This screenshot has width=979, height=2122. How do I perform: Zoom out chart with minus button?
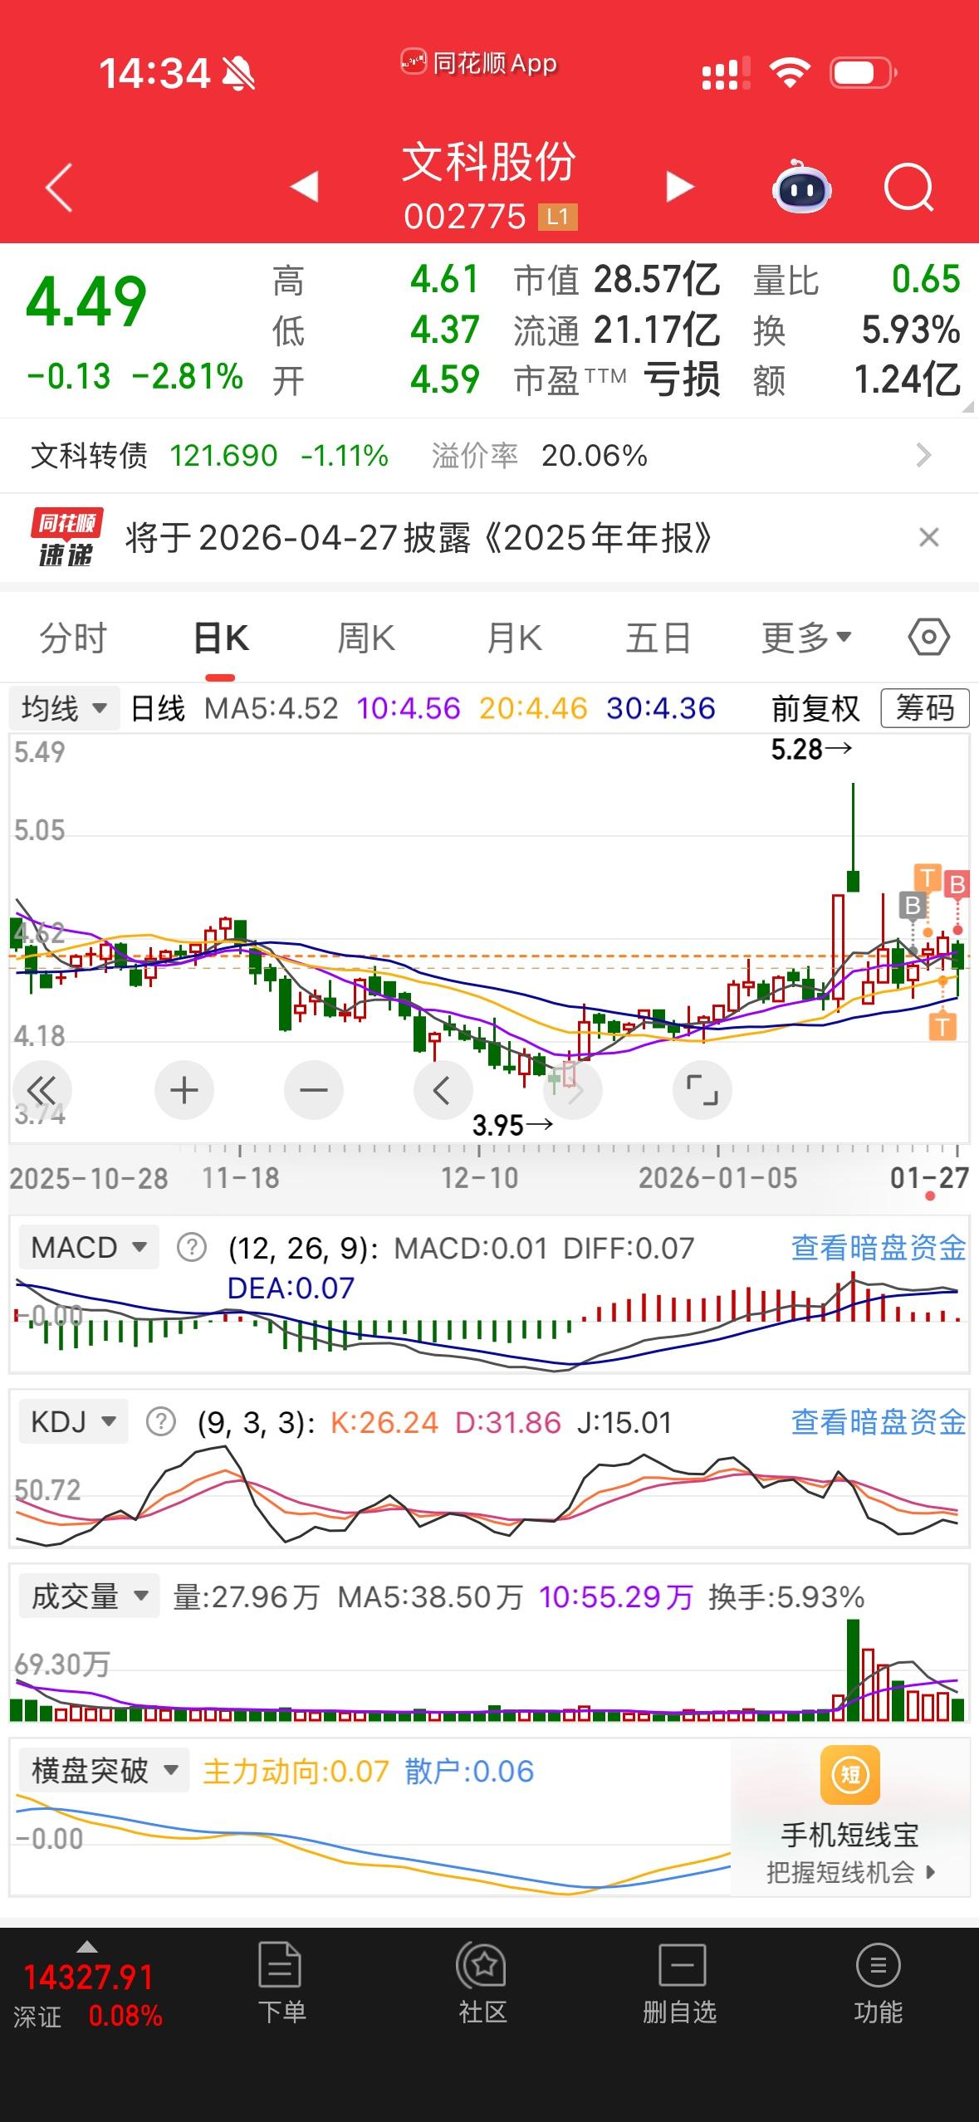pos(313,1090)
